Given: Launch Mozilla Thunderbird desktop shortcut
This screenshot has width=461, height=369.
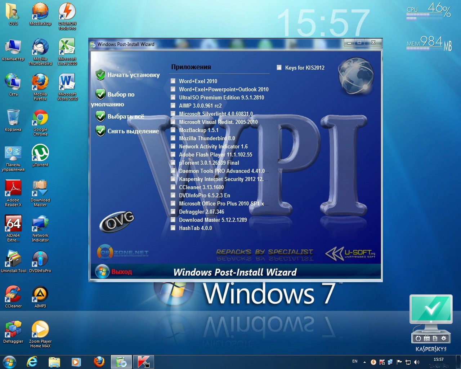Looking at the screenshot, I should point(40,52).
